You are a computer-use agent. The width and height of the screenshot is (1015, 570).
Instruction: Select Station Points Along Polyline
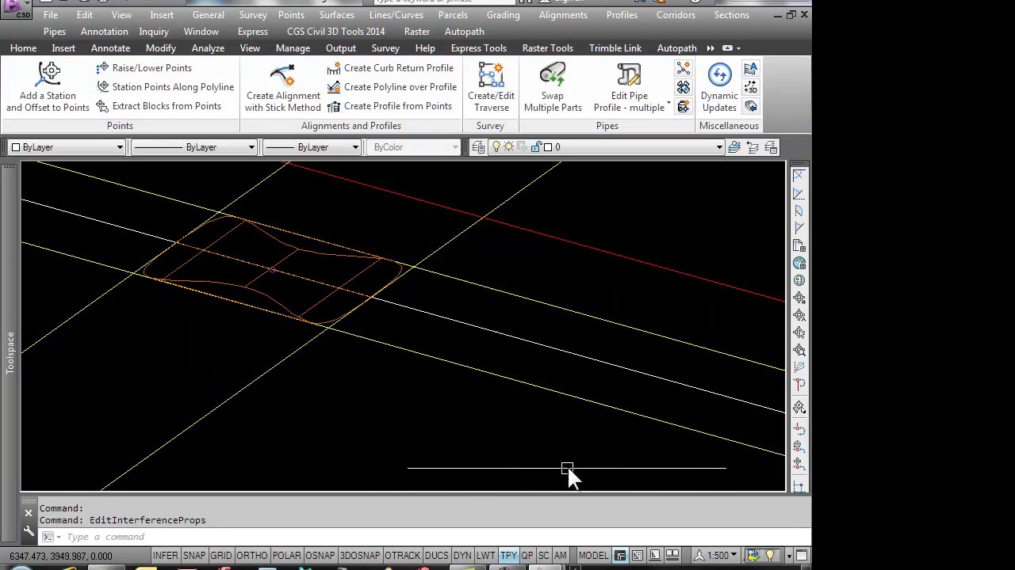click(x=165, y=87)
